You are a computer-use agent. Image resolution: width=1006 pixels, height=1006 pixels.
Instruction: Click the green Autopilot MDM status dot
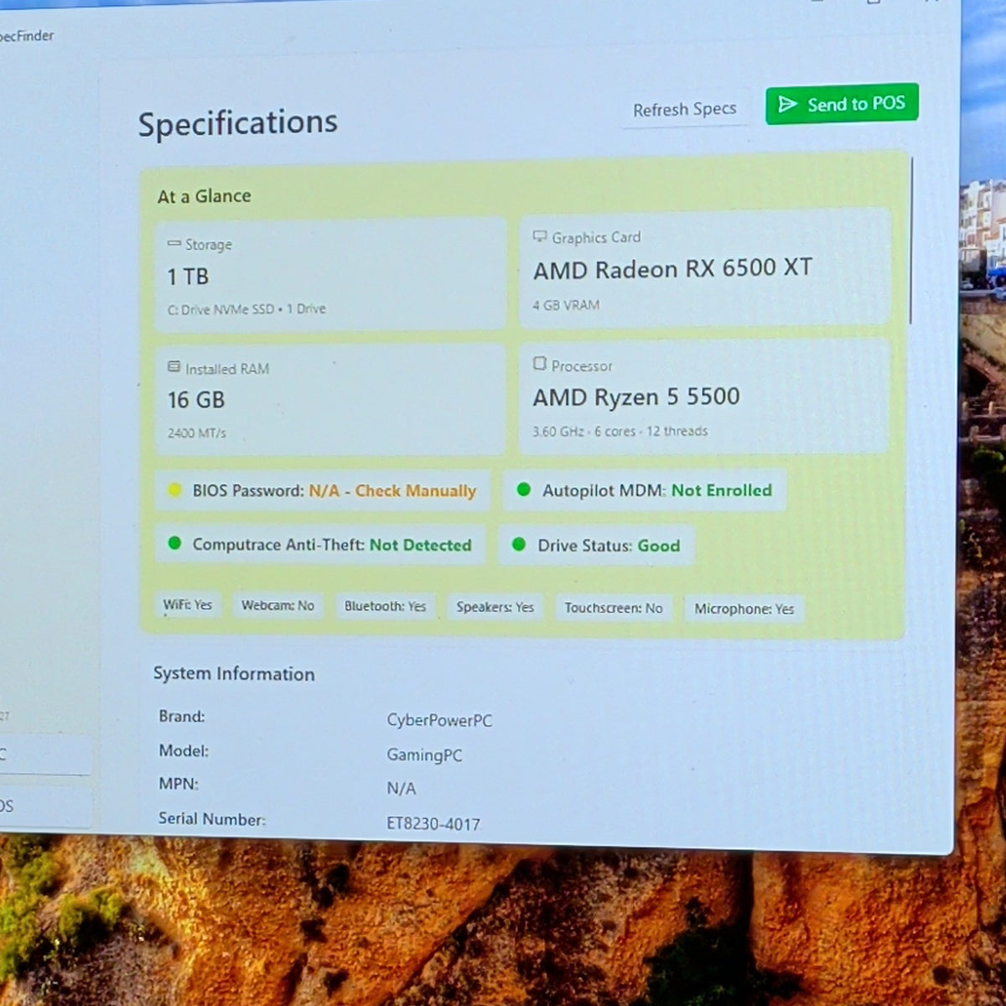click(524, 490)
